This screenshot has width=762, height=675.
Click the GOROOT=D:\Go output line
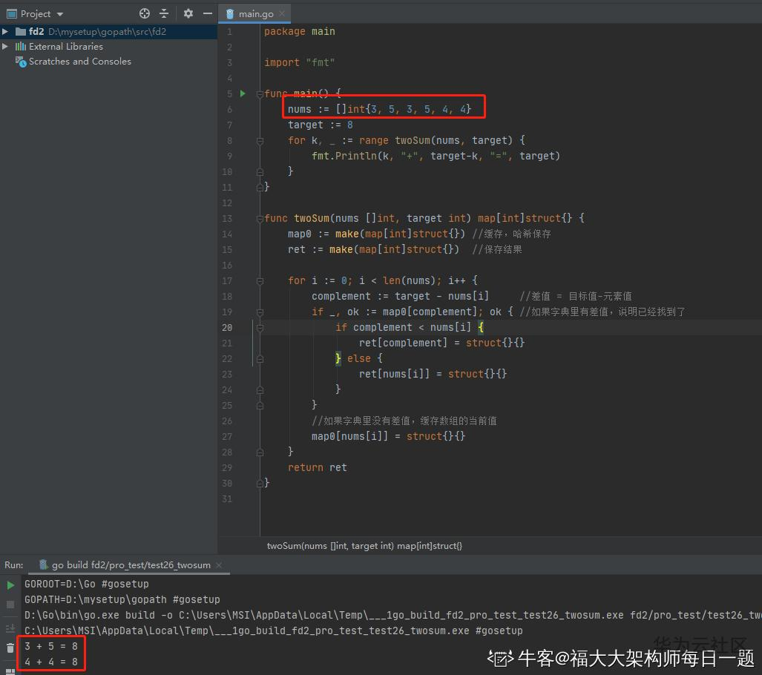(x=87, y=584)
